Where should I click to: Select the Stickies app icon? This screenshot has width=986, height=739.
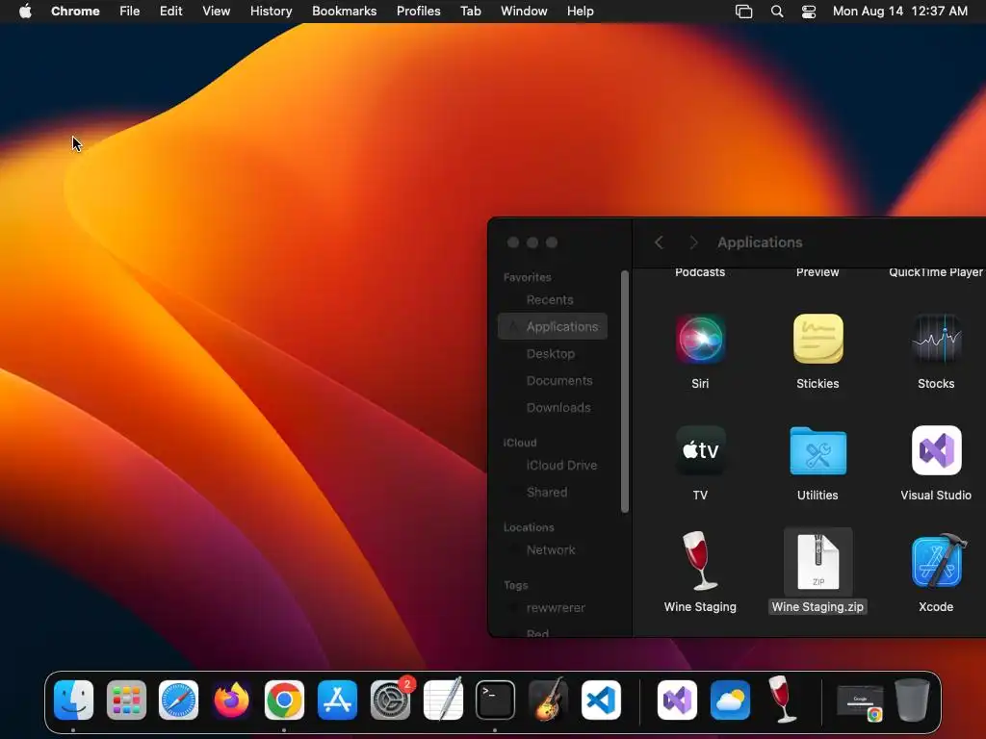pyautogui.click(x=817, y=340)
